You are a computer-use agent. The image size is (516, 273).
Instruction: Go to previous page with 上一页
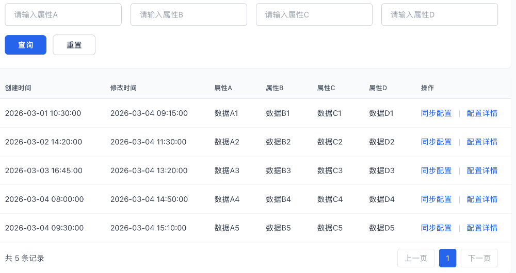tap(416, 258)
